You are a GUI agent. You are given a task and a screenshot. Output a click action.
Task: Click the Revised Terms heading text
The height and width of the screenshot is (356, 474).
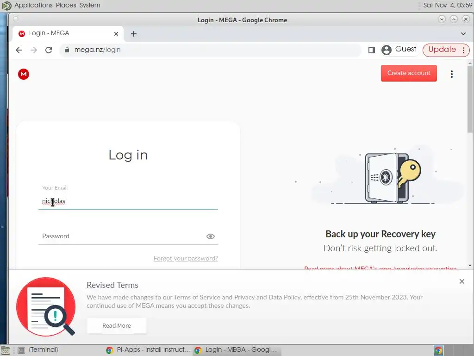click(112, 285)
